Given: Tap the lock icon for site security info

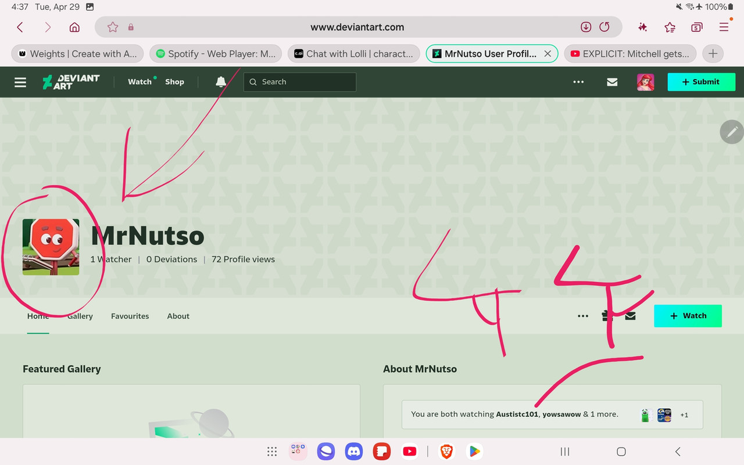Looking at the screenshot, I should 131,27.
